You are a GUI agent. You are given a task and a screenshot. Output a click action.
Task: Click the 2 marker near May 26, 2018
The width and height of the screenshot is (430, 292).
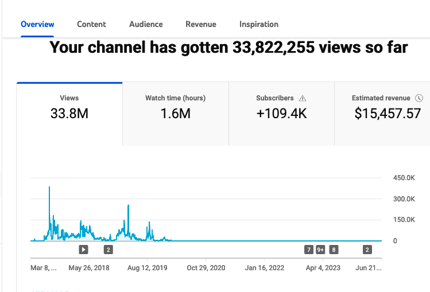[x=108, y=250]
